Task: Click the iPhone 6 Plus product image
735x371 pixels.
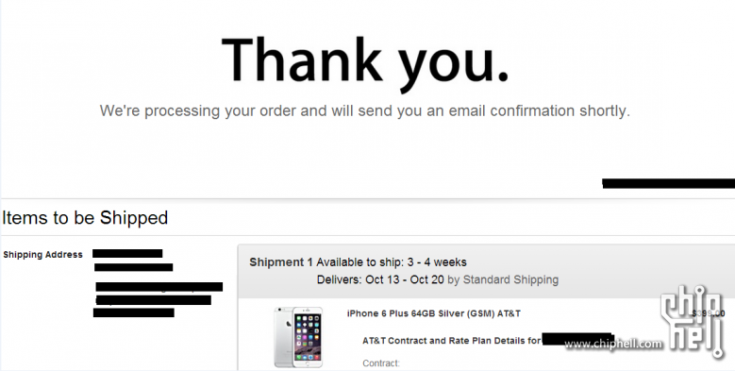Action: click(298, 337)
